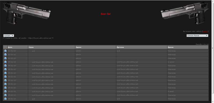Click the Results 1 to 14 counter
The width and height of the screenshot is (214, 103).
[x=202, y=44]
